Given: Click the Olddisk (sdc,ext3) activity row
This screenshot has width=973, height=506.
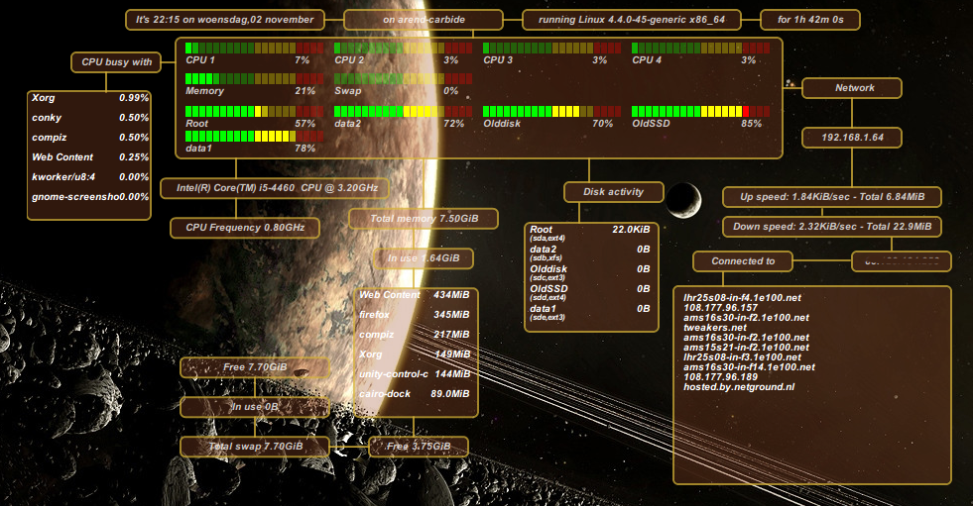Looking at the screenshot, I should coord(590,272).
